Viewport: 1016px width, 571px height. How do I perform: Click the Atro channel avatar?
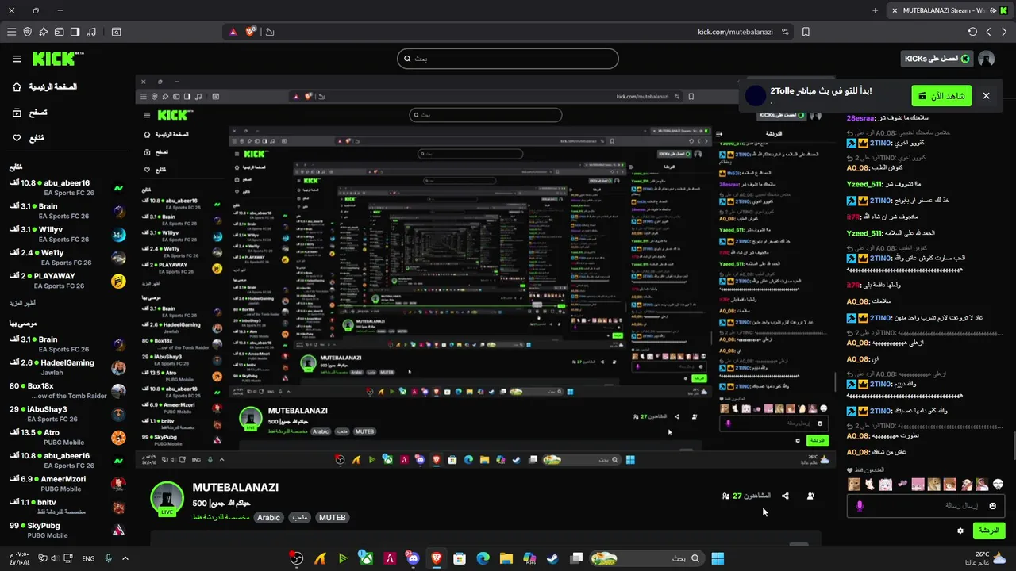pyautogui.click(x=118, y=438)
